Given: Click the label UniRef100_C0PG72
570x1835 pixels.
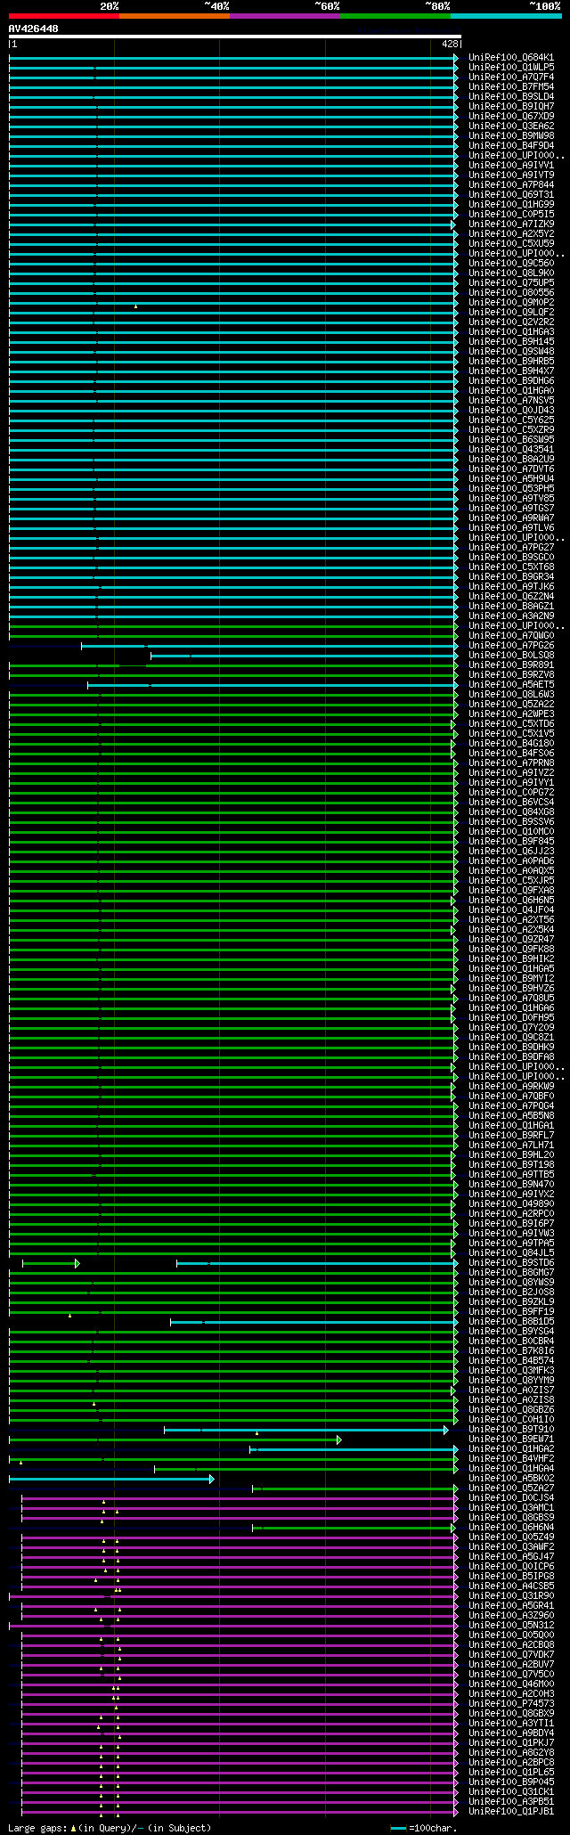Looking at the screenshot, I should (511, 792).
